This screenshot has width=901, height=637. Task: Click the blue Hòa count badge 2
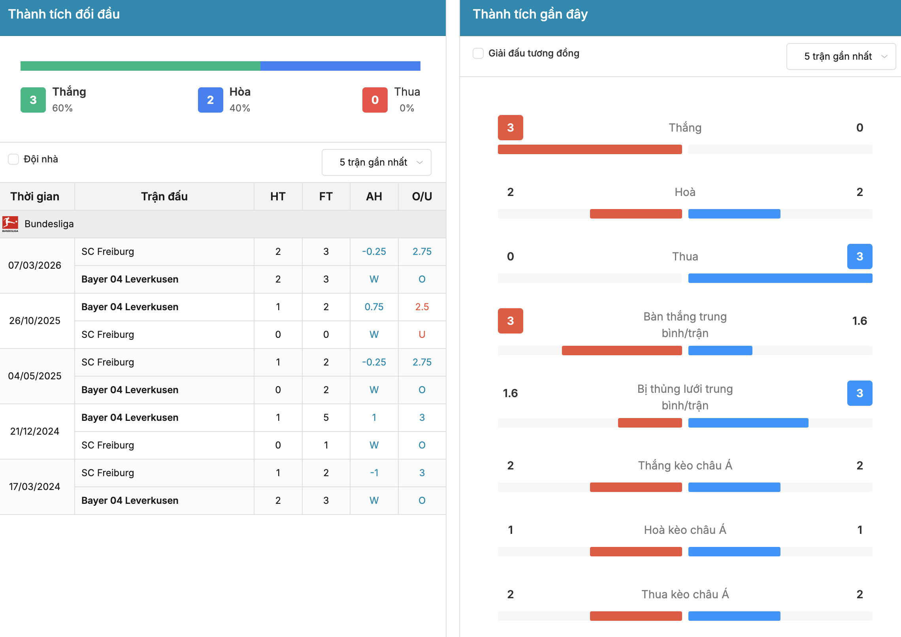click(211, 100)
